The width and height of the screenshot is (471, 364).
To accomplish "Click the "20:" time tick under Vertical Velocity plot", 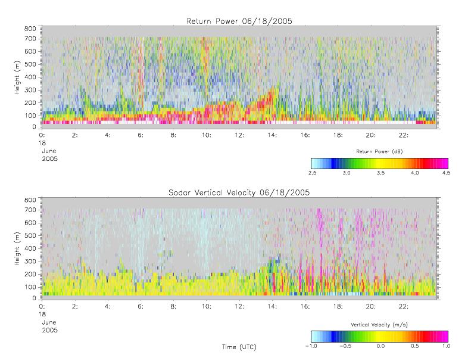I will click(371, 307).
